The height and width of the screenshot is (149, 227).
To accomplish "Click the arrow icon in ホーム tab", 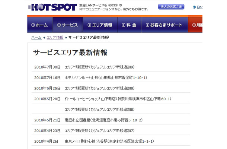I will (x=33, y=25).
